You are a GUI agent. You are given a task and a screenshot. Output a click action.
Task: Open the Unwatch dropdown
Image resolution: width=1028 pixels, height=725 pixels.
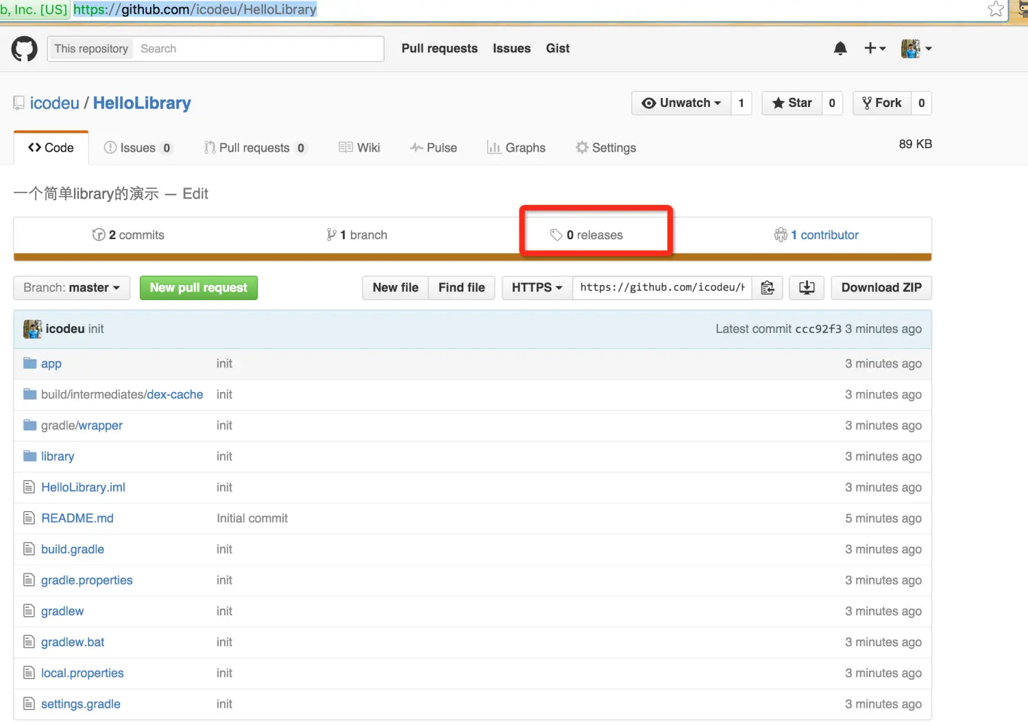(x=681, y=103)
